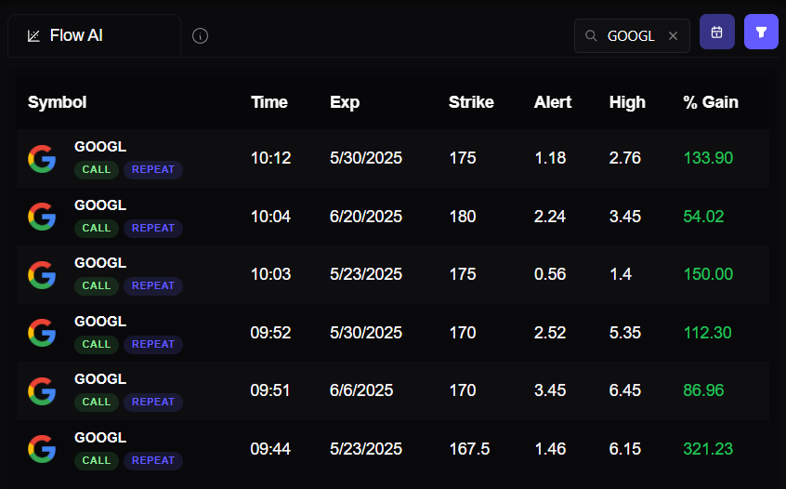Sort by Strike column header
This screenshot has height=489, width=786.
[x=471, y=102]
